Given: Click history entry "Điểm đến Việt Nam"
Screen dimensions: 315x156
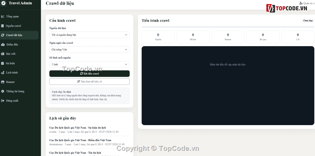Looking at the screenshot, I should 80,140.
